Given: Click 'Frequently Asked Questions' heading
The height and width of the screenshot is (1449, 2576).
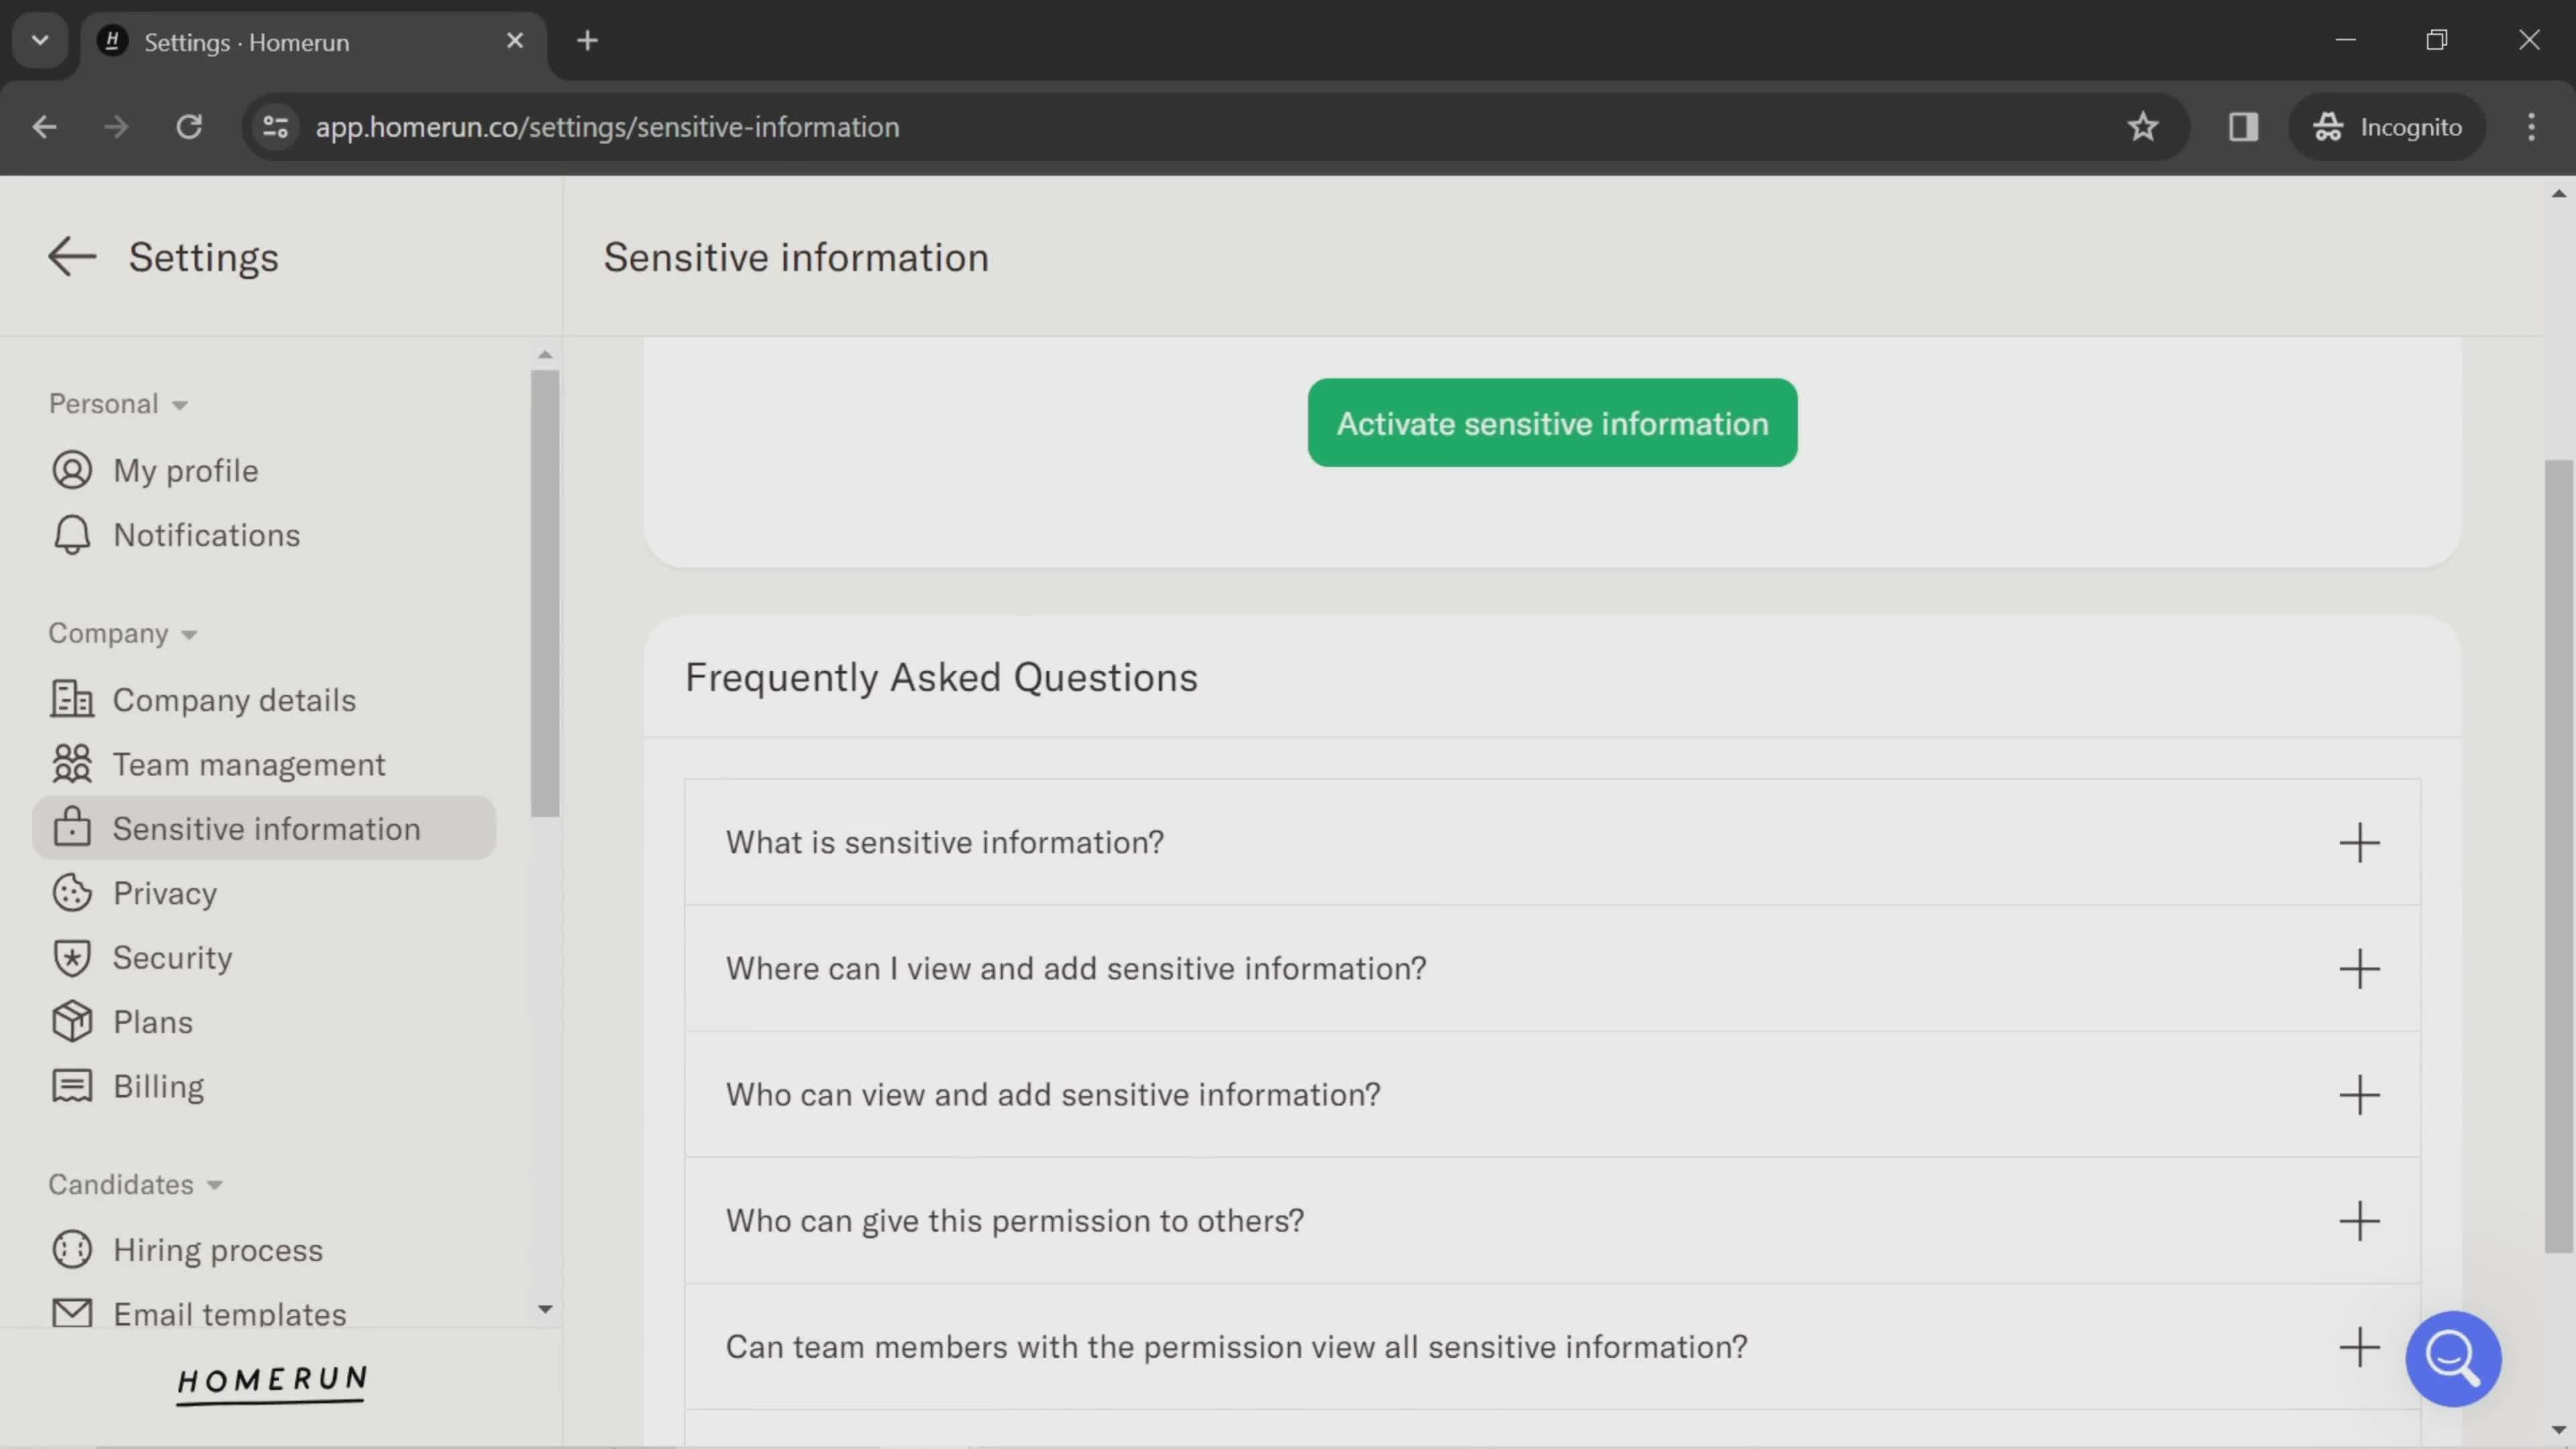Looking at the screenshot, I should click(x=941, y=677).
